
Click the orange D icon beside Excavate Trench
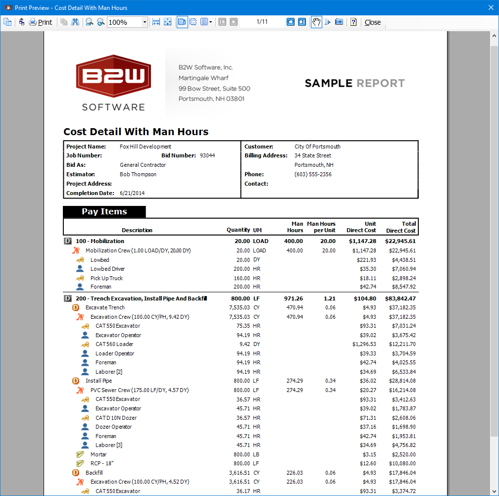pyautogui.click(x=76, y=307)
